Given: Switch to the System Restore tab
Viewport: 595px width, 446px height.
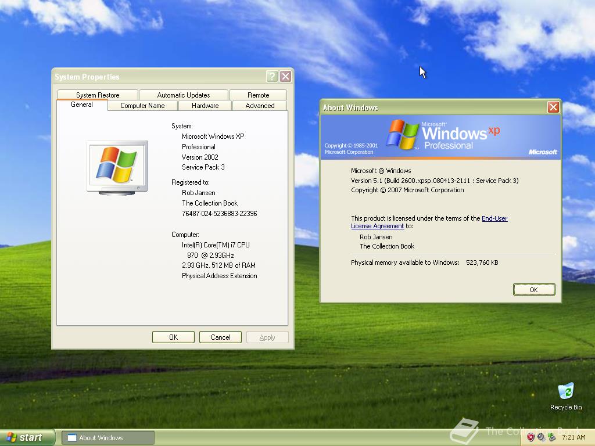Looking at the screenshot, I should (98, 95).
